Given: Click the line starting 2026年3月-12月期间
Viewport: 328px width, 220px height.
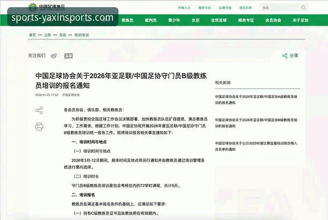Looking at the screenshot, I should (x=134, y=164).
